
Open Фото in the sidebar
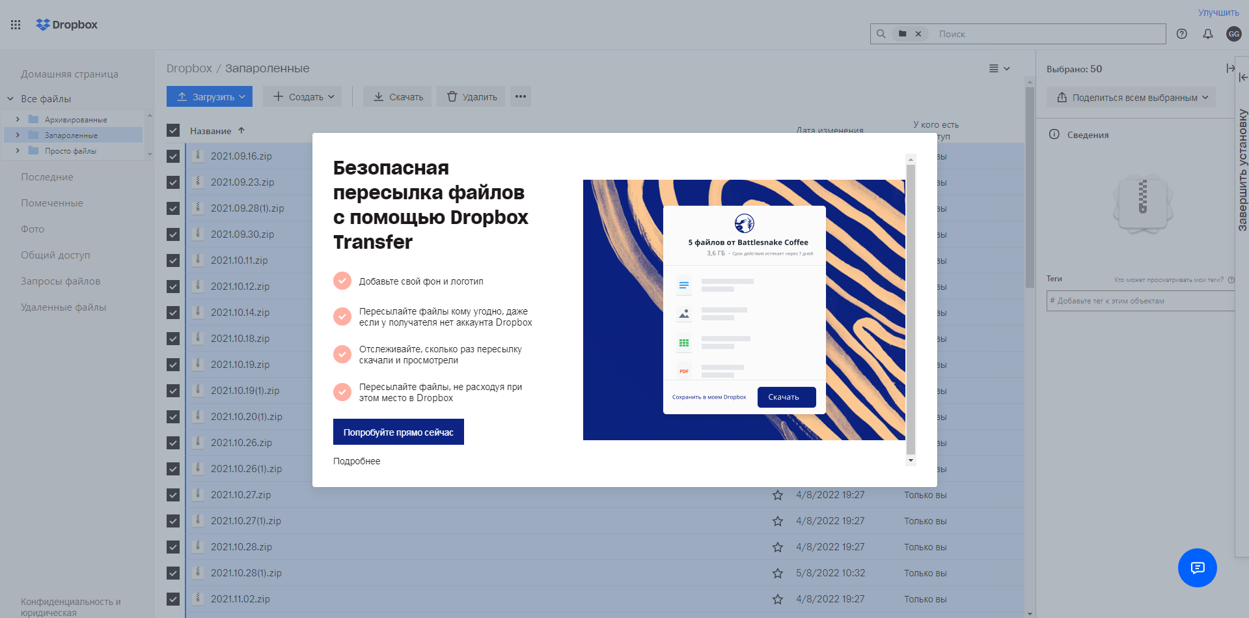coord(33,229)
